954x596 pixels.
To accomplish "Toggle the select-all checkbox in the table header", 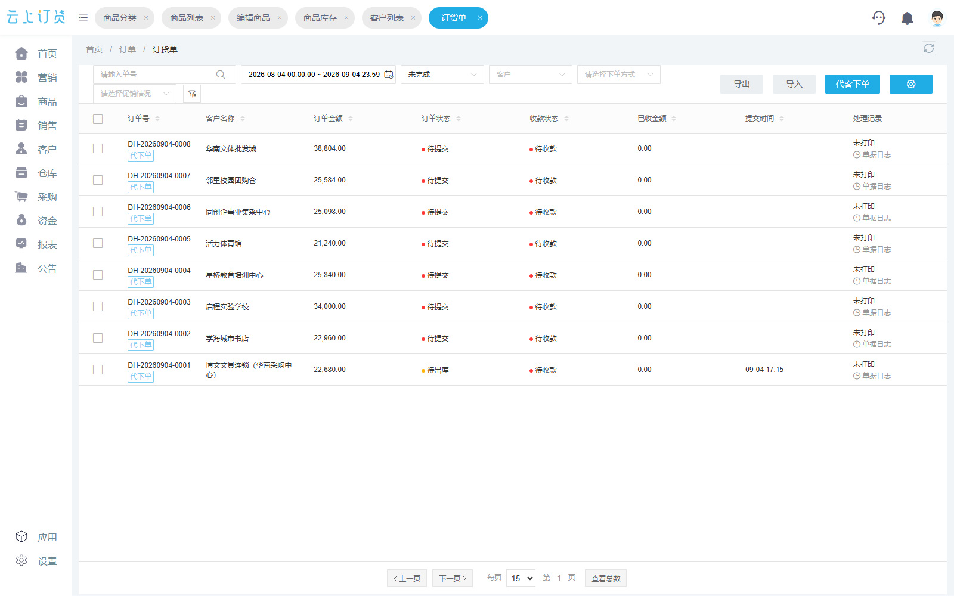I will click(x=98, y=119).
